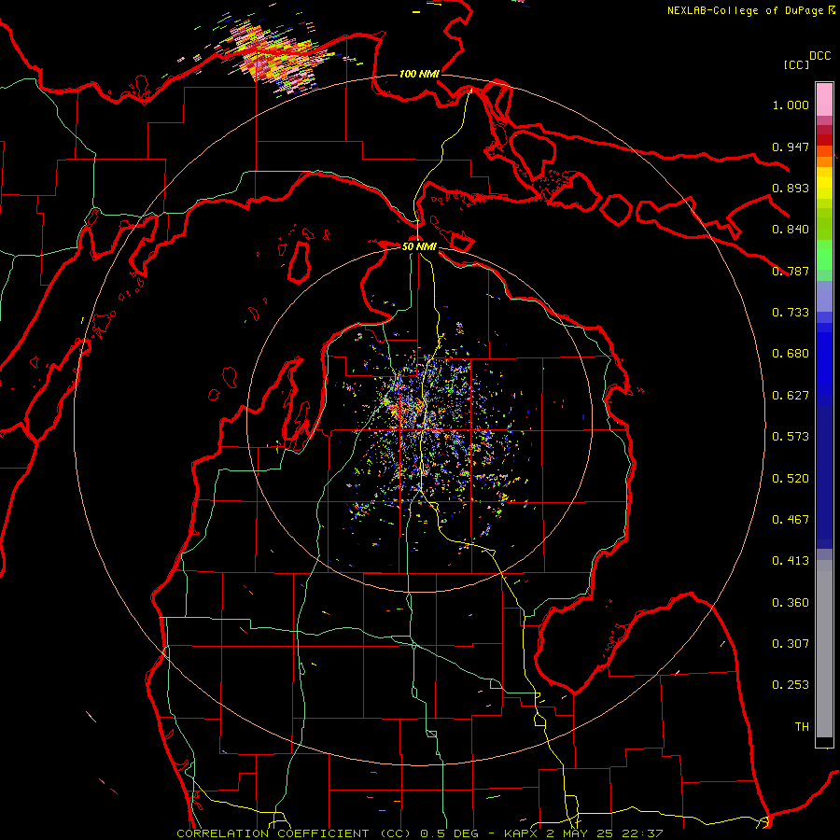This screenshot has width=840, height=840.
Task: Click the TH threshold legend label
Action: 802,727
